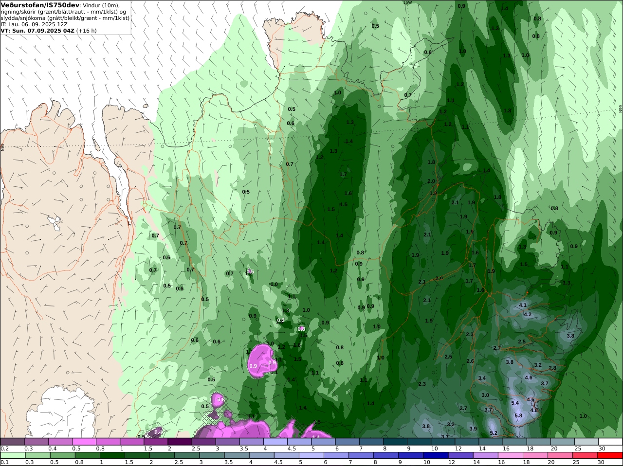Click the '(+16 h)' forecast offset
Image resolution: width=623 pixels, height=466 pixels.
(x=87, y=30)
